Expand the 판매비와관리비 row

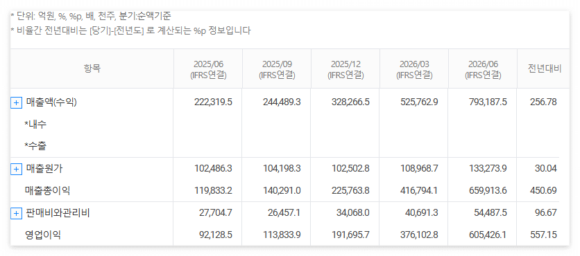click(16, 213)
